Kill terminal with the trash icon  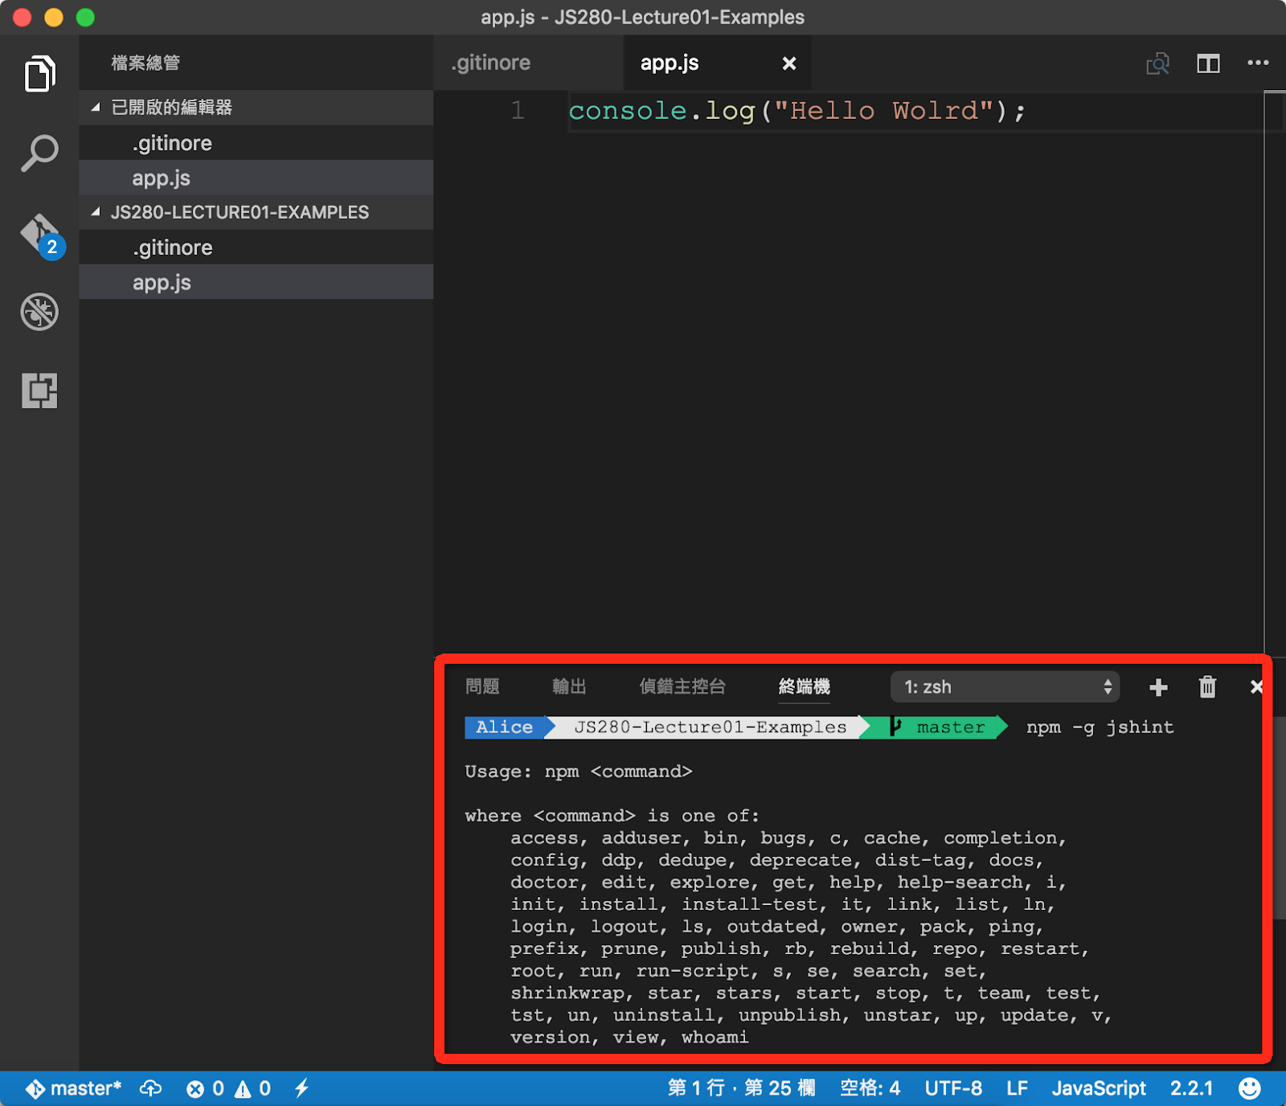pos(1207,686)
